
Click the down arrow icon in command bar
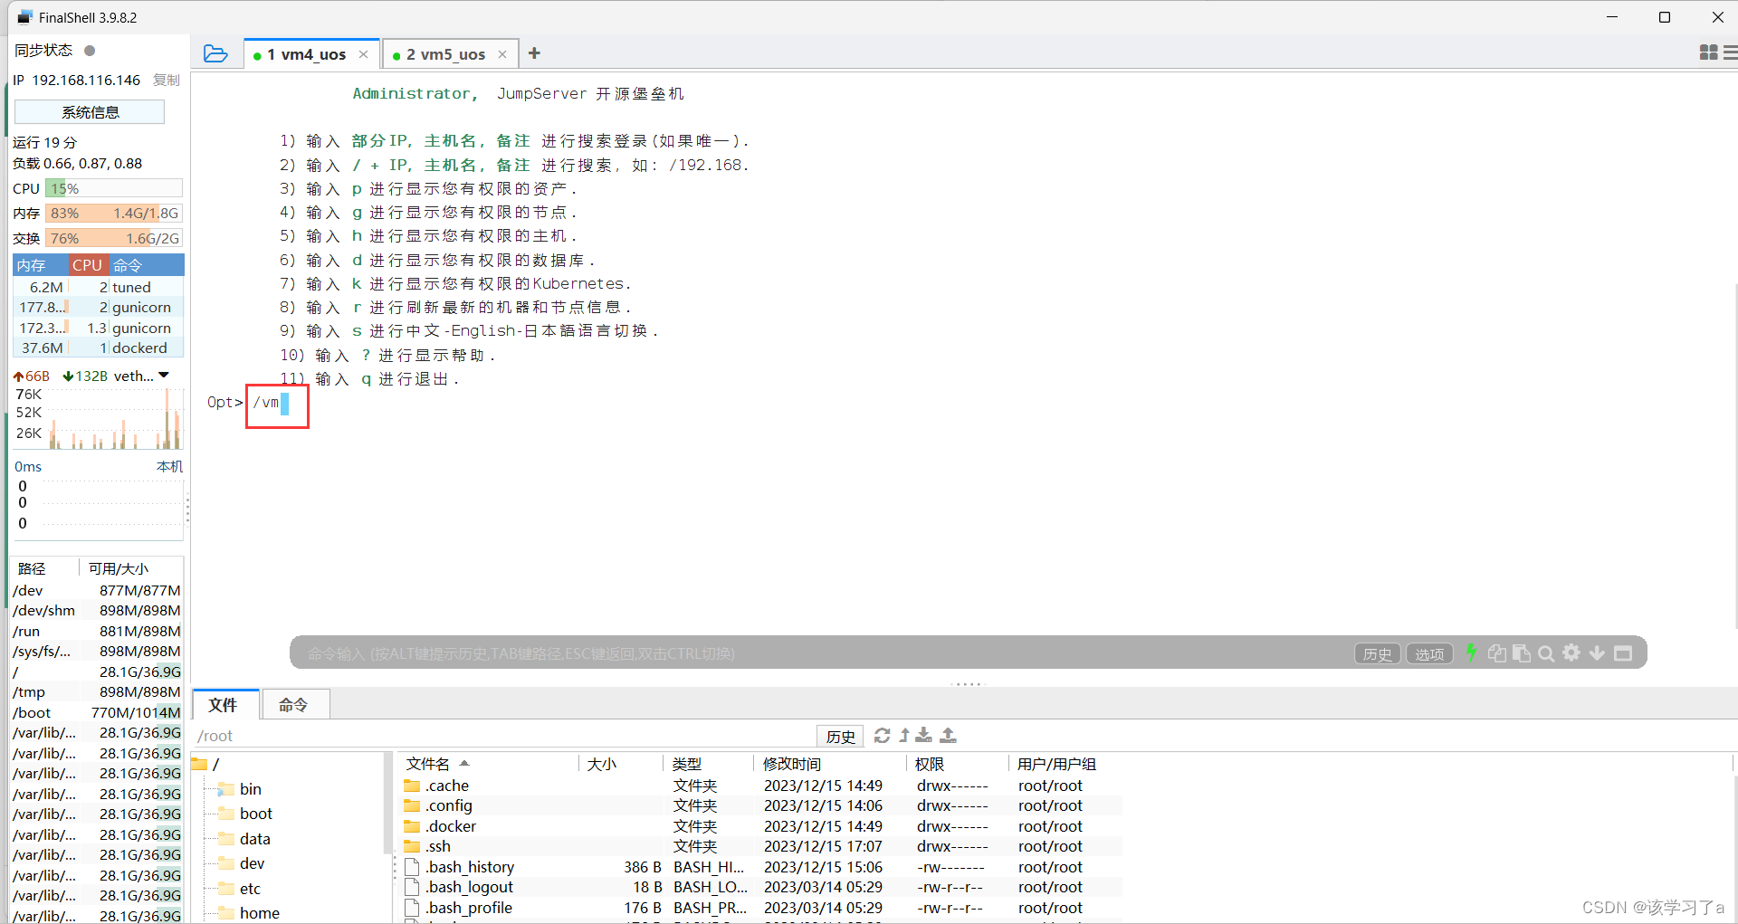1597,653
